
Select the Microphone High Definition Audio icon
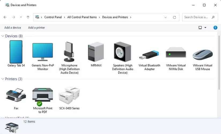[69, 52]
